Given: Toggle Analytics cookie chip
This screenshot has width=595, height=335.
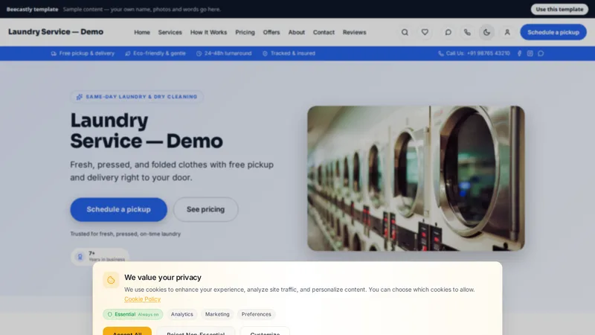Looking at the screenshot, I should coord(181,314).
